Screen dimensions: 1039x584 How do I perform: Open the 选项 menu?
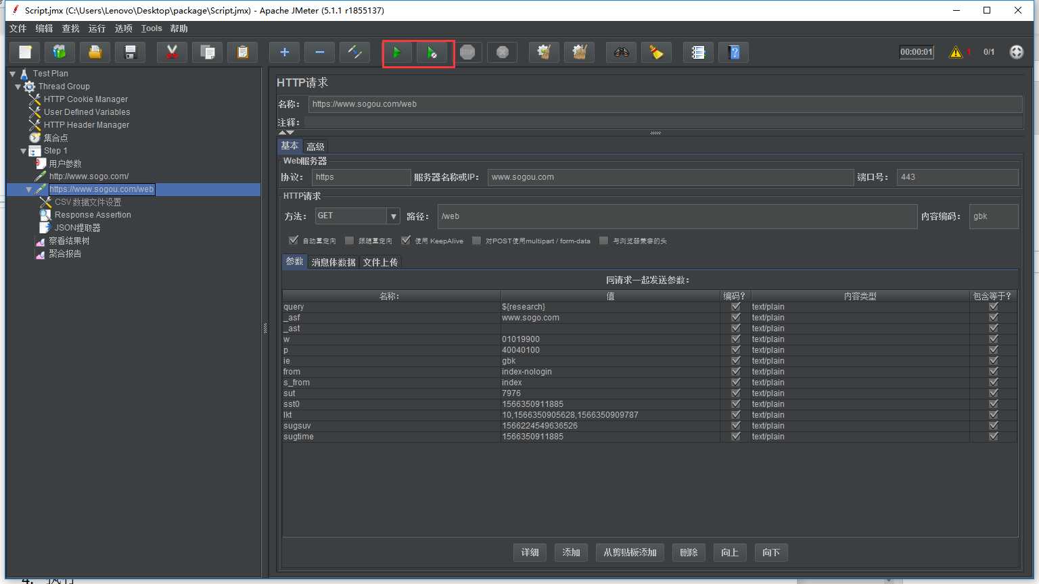coord(123,28)
